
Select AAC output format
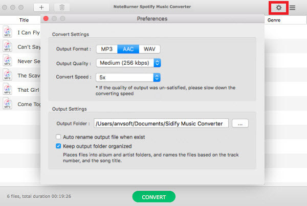tap(128, 49)
